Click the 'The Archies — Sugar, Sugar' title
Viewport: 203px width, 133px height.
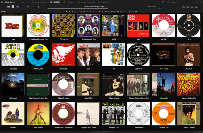pos(94,6)
